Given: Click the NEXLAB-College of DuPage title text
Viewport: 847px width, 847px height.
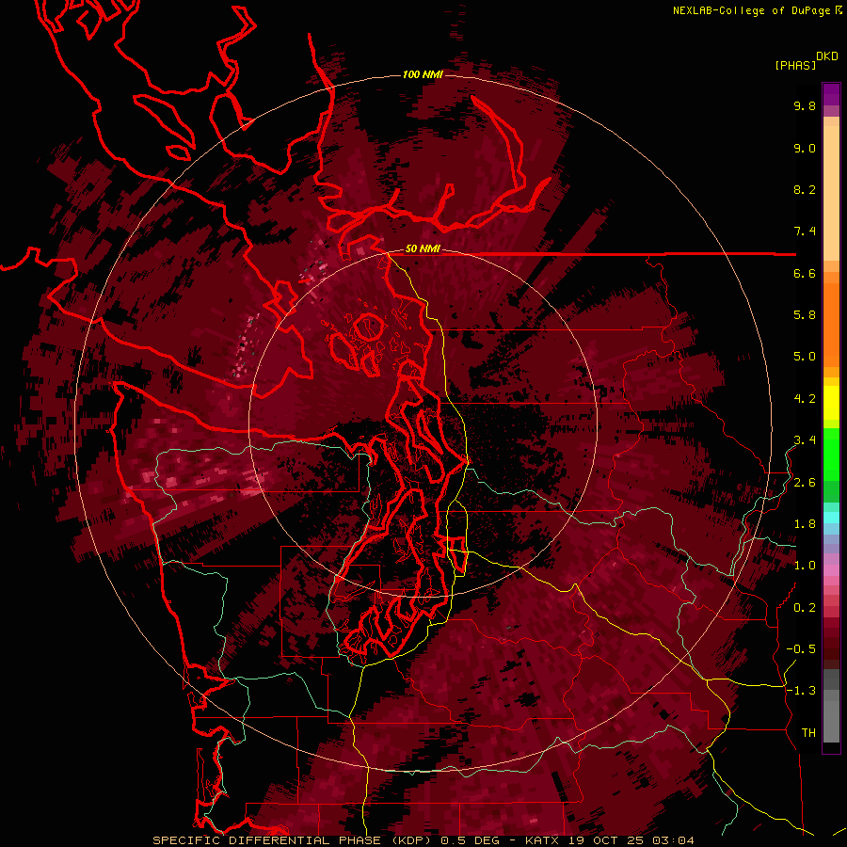Looking at the screenshot, I should [x=751, y=10].
